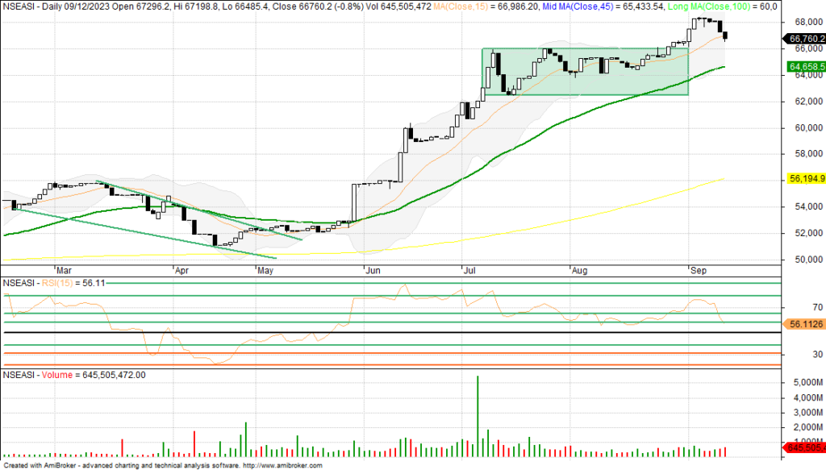Click the orange 56.1126 RSI value tag
Viewport: 826px width, 470px height.
pyautogui.click(x=806, y=323)
